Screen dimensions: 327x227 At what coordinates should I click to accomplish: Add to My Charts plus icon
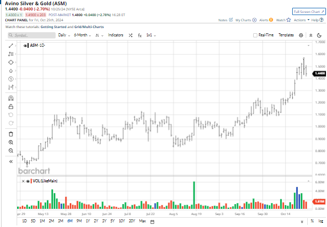point(254,20)
